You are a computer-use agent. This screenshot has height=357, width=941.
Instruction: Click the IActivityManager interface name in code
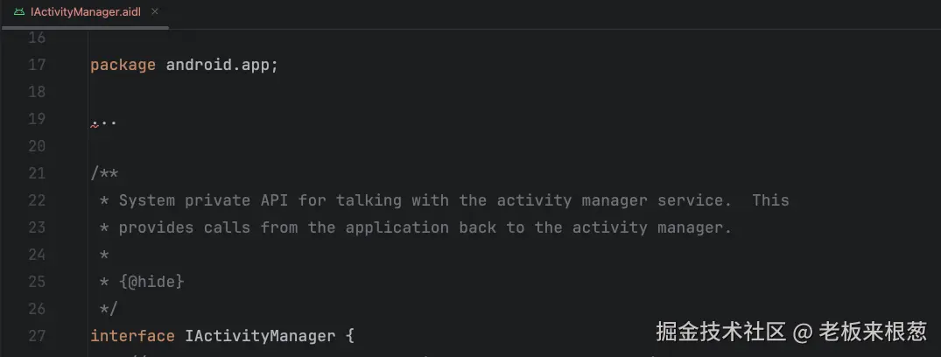260,336
